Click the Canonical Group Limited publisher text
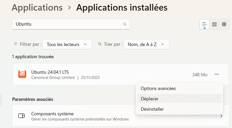 (x=53, y=78)
